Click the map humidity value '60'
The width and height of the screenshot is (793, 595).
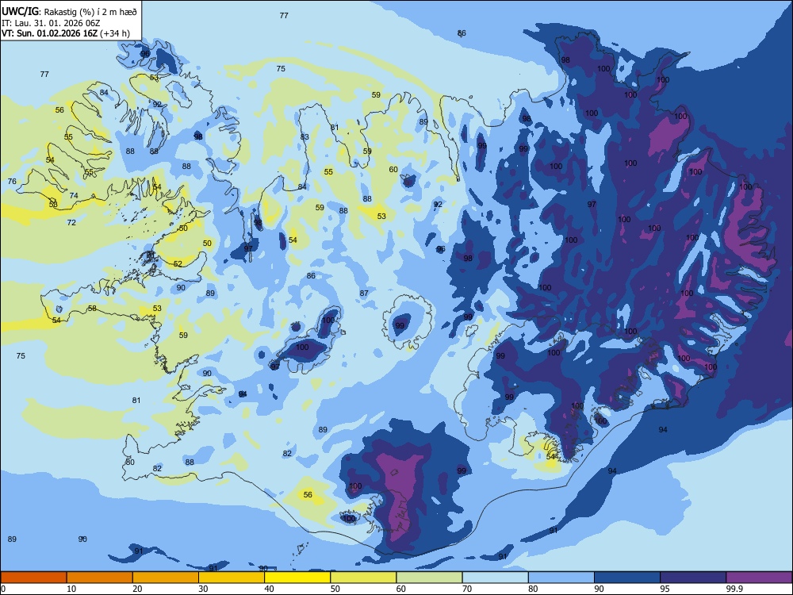(x=393, y=170)
